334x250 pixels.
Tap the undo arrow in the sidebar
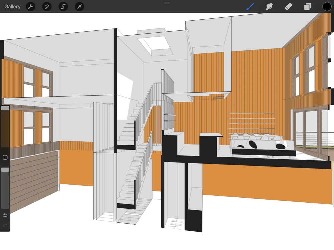pos(5,215)
